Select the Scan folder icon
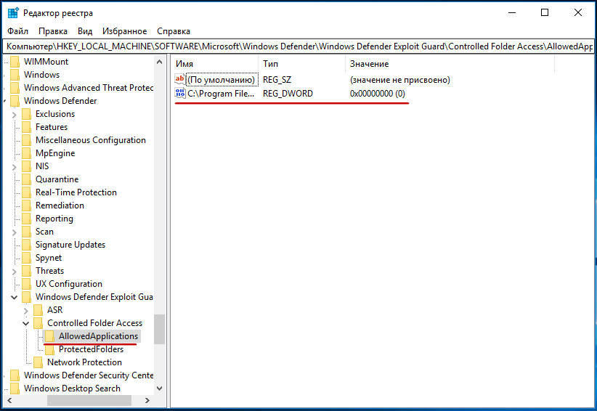Viewport: 597px width, 411px height. tap(27, 232)
